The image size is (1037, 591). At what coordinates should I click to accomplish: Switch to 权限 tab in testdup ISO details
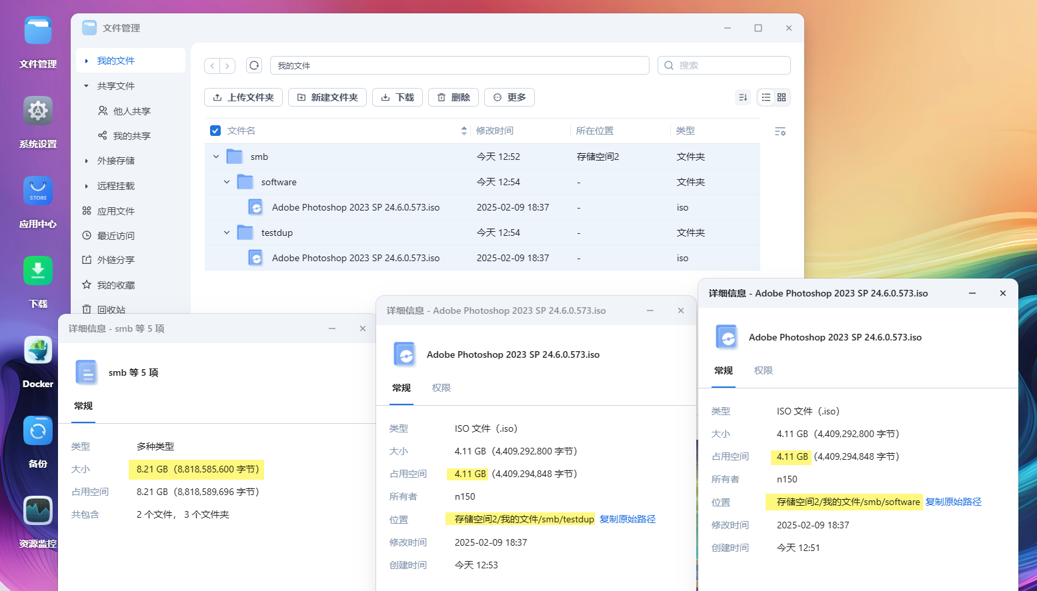441,388
